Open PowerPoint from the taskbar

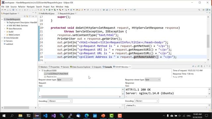[103, 116]
